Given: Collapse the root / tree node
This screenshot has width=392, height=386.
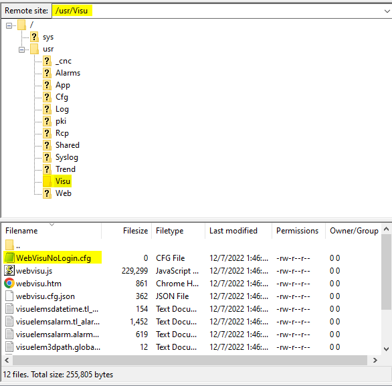Looking at the screenshot, I should (9, 25).
